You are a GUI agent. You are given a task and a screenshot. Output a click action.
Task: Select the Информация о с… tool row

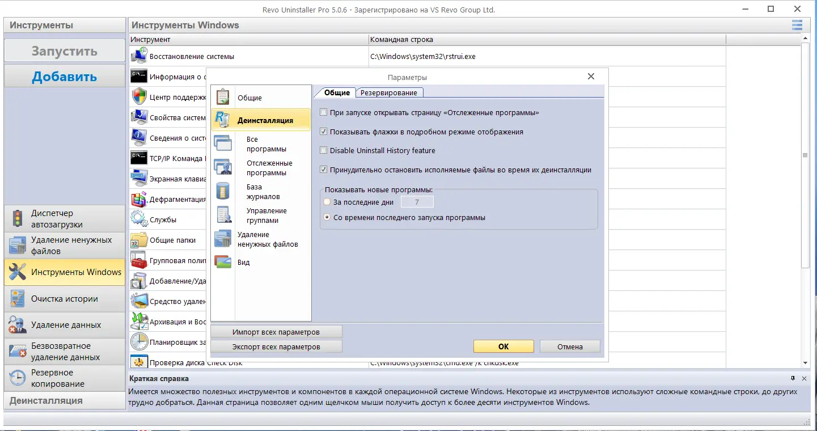tap(168, 77)
